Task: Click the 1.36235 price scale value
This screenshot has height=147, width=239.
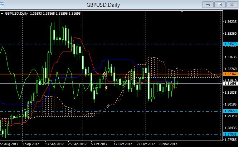Action: (231, 21)
